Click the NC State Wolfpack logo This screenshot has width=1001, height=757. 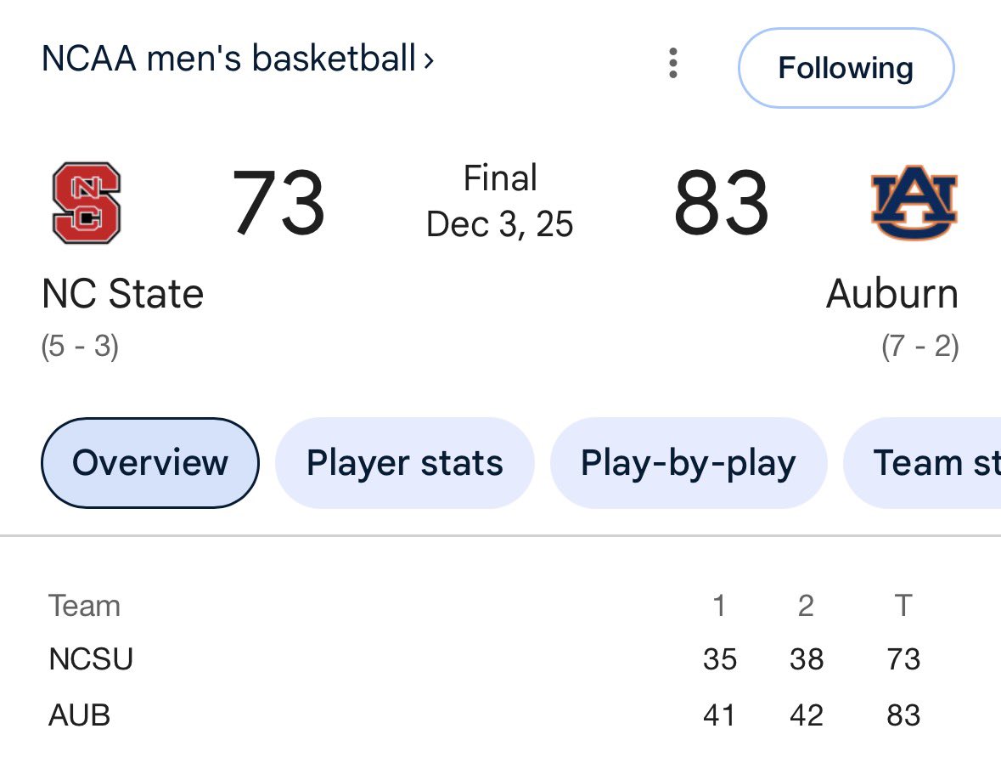(87, 203)
